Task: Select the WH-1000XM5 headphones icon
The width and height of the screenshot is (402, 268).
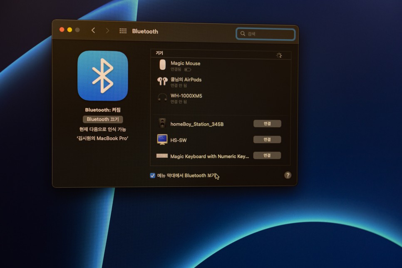Action: click(162, 97)
